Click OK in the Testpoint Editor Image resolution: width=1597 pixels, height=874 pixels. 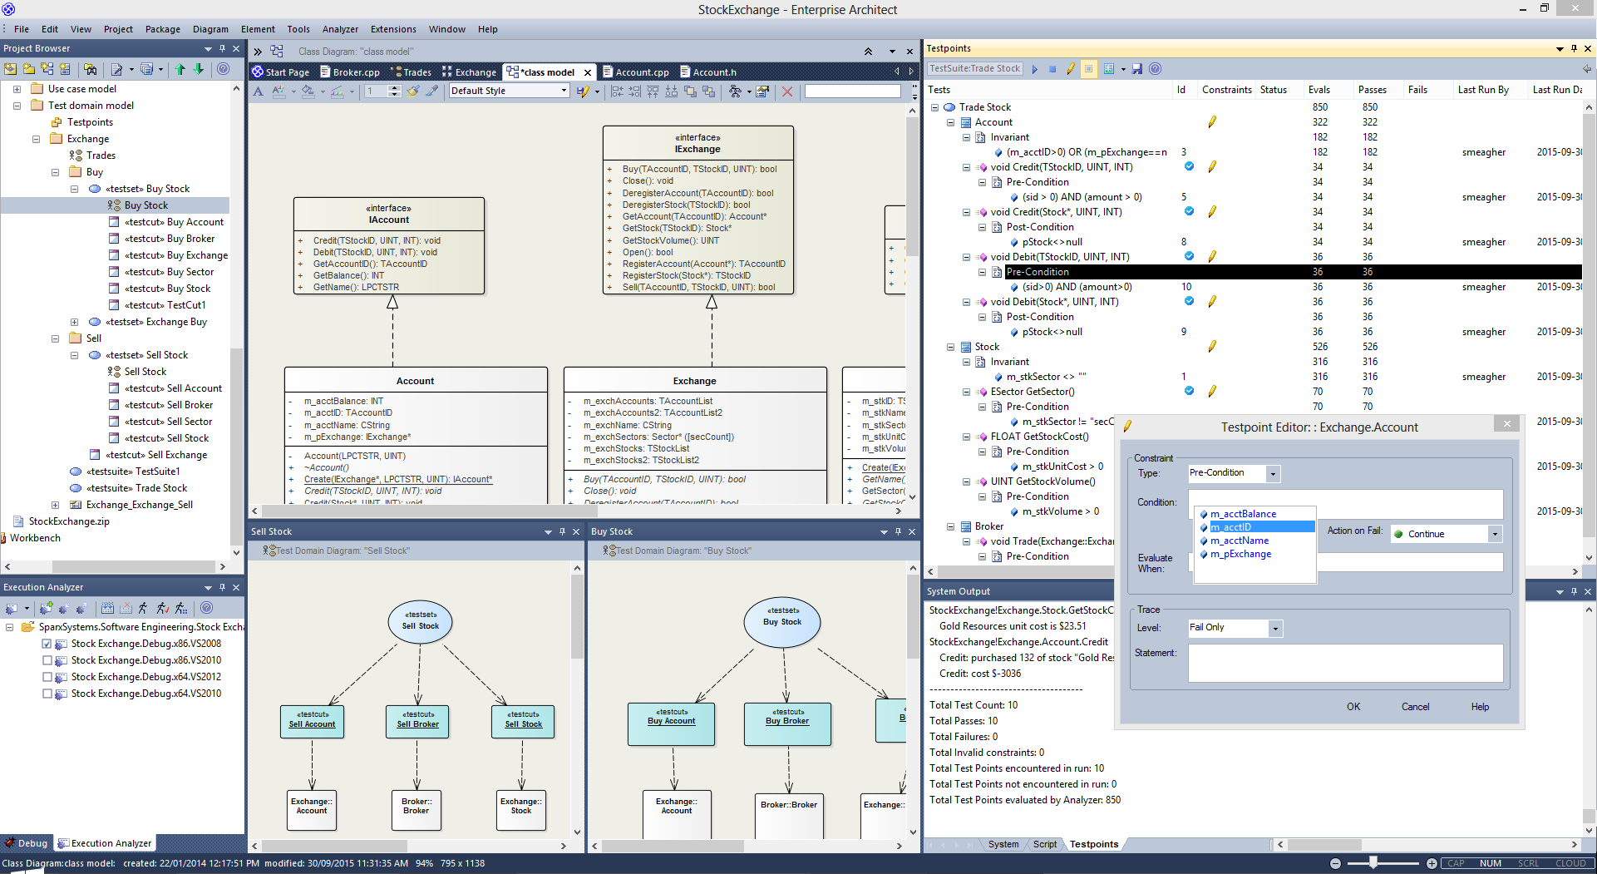[x=1353, y=707]
